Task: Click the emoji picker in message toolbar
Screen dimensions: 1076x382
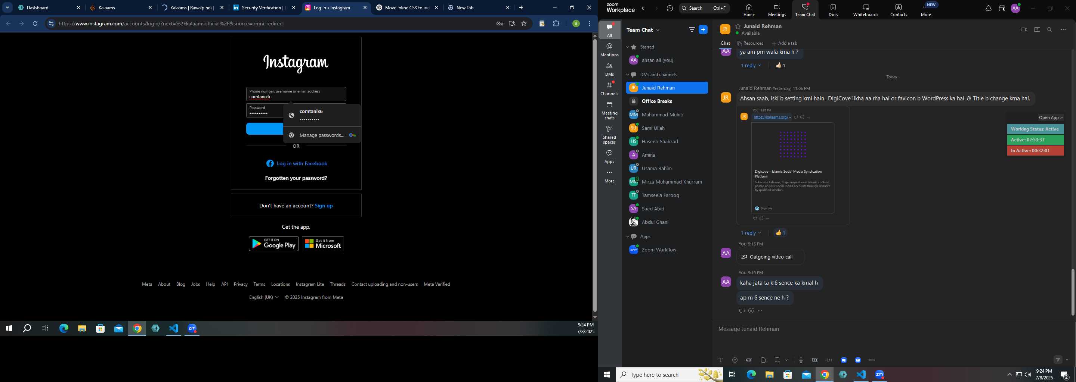Action: (x=735, y=360)
